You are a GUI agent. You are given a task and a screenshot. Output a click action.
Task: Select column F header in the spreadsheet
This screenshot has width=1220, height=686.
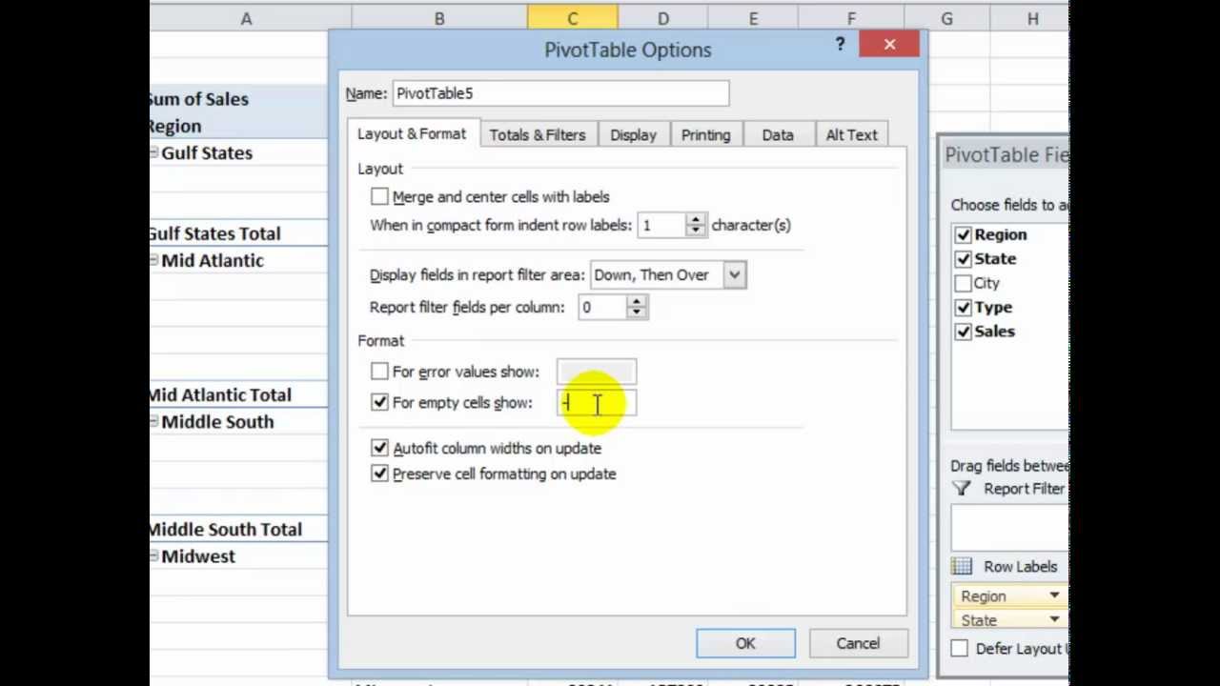point(851,18)
